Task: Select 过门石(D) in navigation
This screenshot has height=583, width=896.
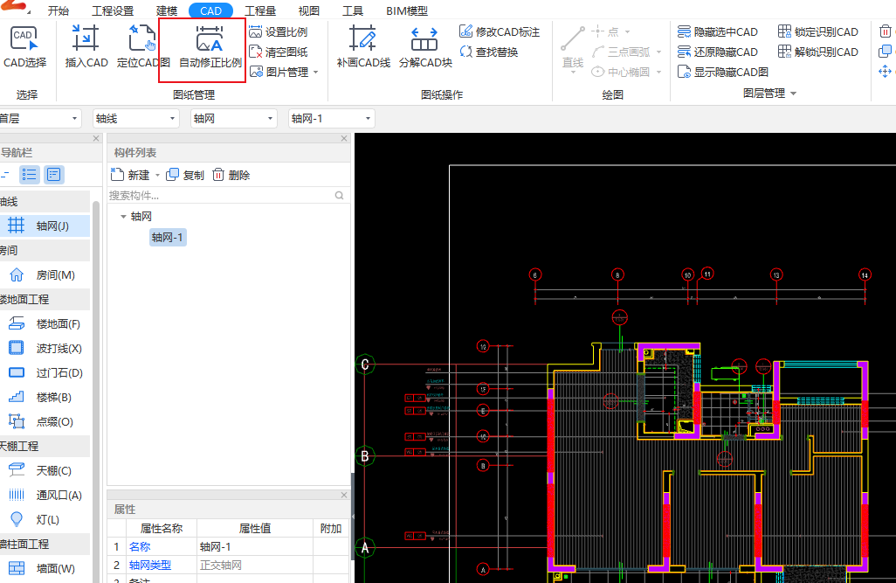Action: pyautogui.click(x=45, y=373)
